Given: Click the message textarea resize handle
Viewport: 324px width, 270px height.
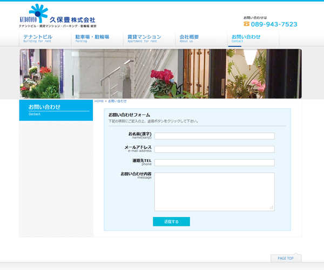Looking at the screenshot, I should 272,208.
